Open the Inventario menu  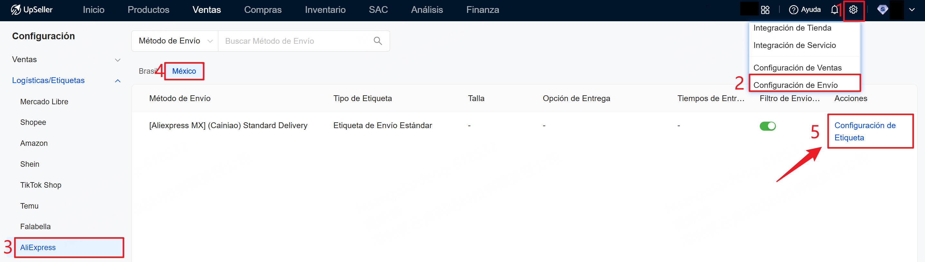tap(325, 10)
